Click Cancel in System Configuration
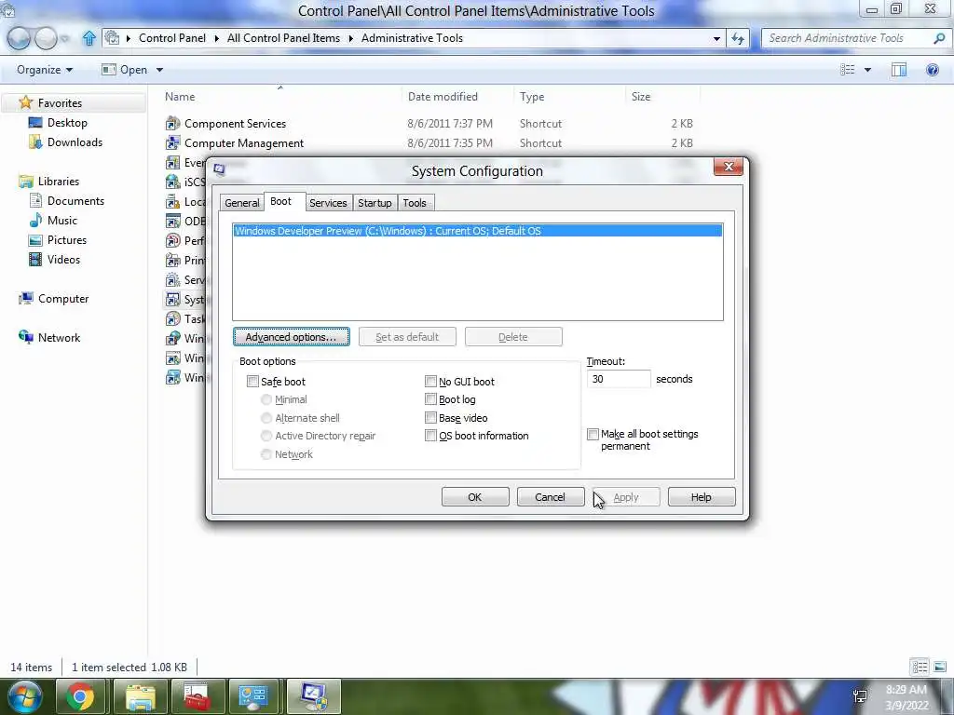The image size is (954, 715). [550, 497]
